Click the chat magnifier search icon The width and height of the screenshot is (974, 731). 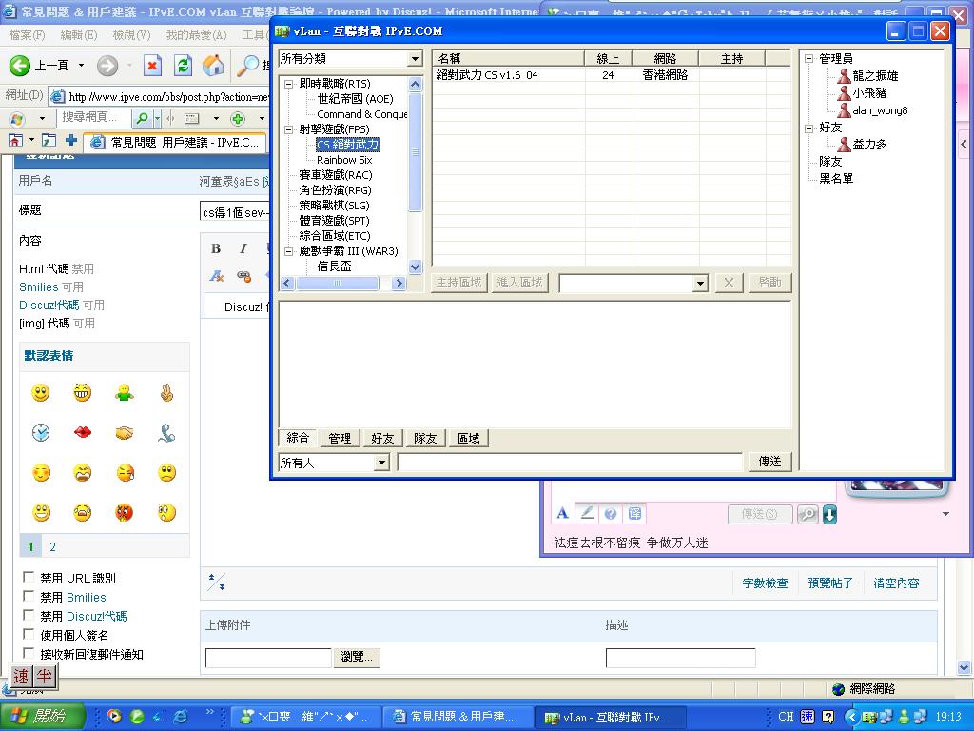click(808, 514)
